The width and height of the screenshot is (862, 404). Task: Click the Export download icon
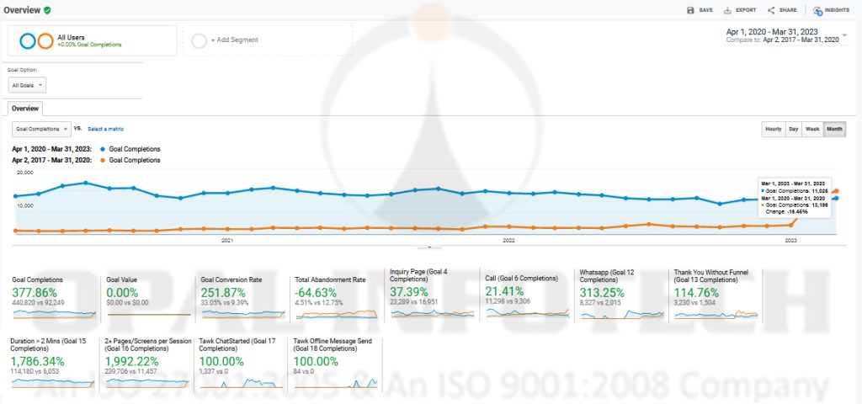pos(727,10)
